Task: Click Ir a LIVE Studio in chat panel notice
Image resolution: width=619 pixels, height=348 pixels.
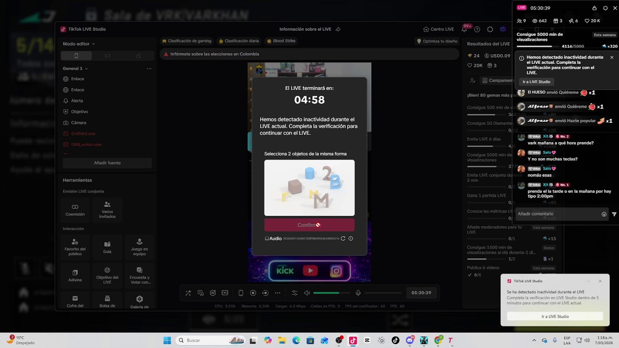Action: pyautogui.click(x=536, y=82)
